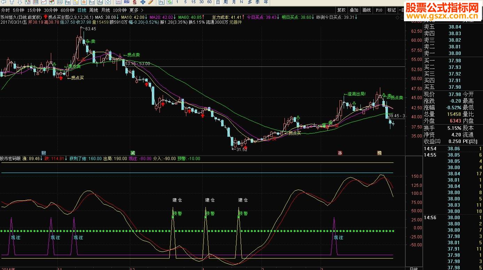The height and width of the screenshot is (270, 483).
Task: Click the 63.45 high price label
Action: click(x=90, y=29)
